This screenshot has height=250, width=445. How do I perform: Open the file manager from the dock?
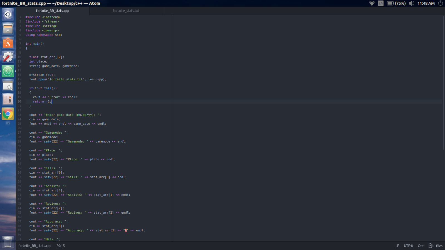pyautogui.click(x=8, y=29)
